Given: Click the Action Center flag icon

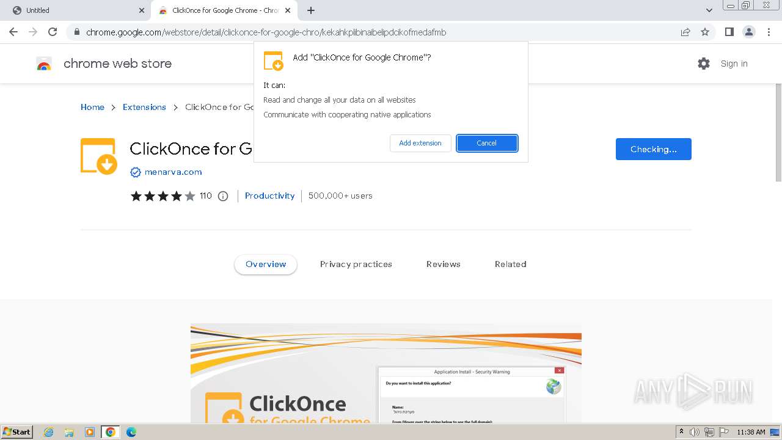Looking at the screenshot, I should [x=724, y=432].
